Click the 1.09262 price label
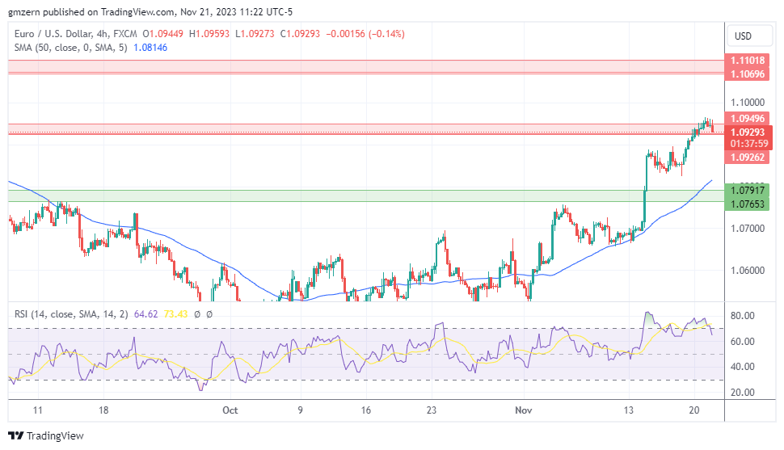The image size is (784, 450). coord(748,157)
